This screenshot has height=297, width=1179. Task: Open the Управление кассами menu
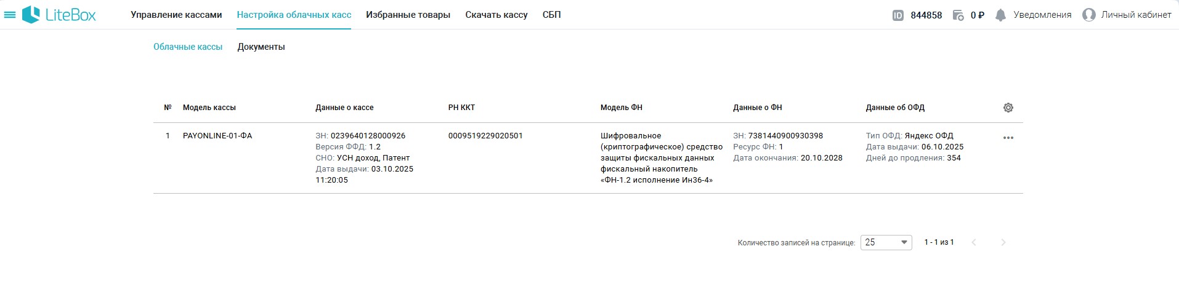[x=176, y=15]
